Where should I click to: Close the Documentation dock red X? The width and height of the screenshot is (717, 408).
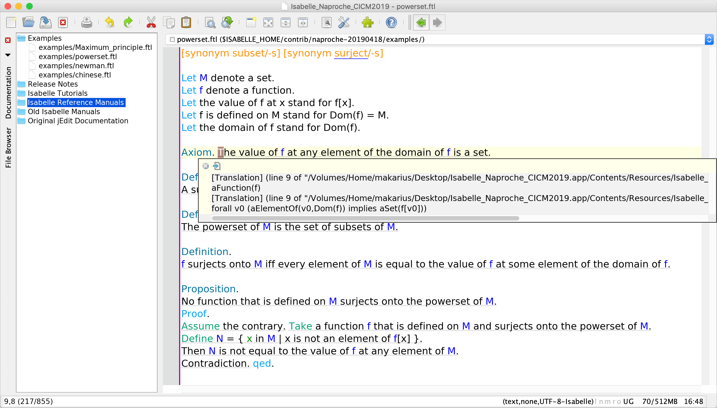coord(8,40)
